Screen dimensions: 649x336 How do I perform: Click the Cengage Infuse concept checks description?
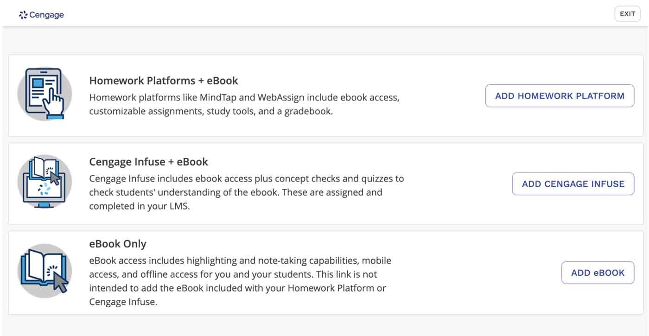(247, 193)
